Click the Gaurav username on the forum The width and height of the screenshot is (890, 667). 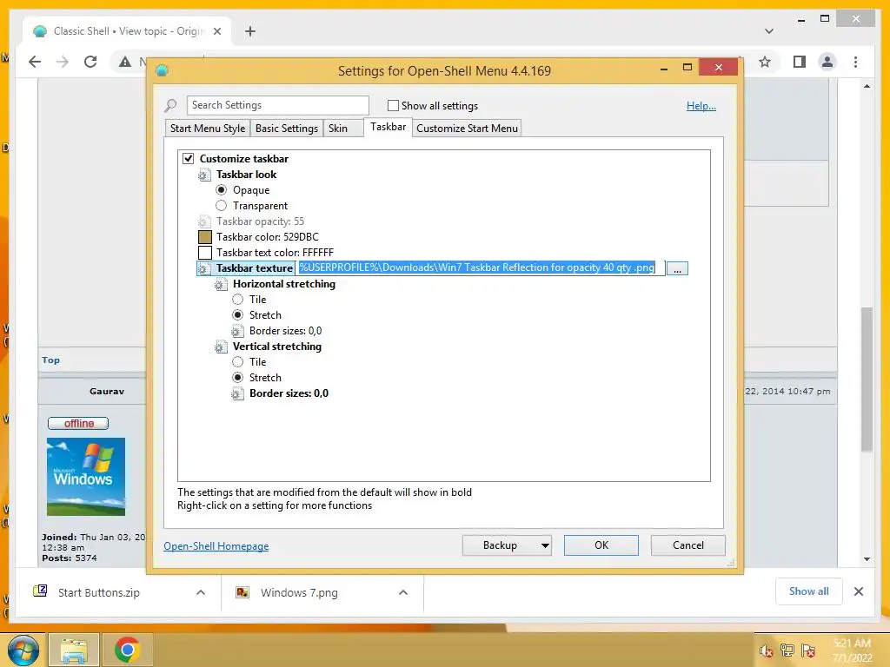coord(107,392)
